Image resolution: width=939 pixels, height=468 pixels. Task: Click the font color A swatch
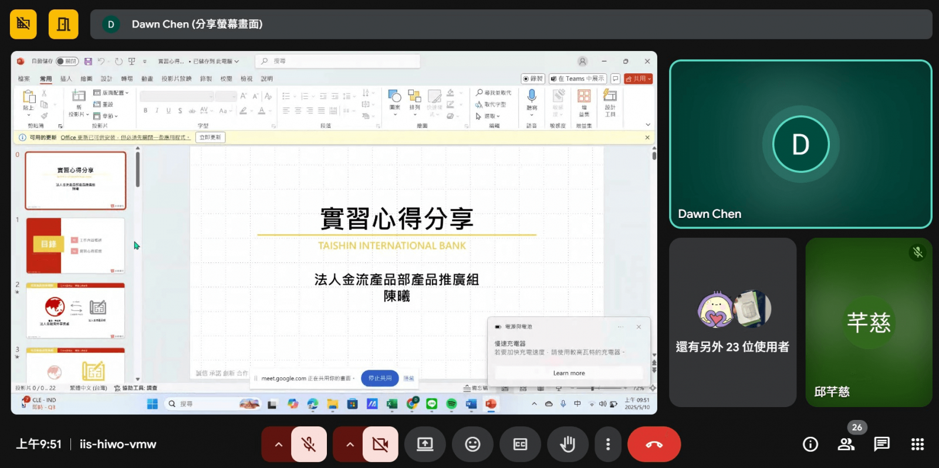pyautogui.click(x=262, y=110)
